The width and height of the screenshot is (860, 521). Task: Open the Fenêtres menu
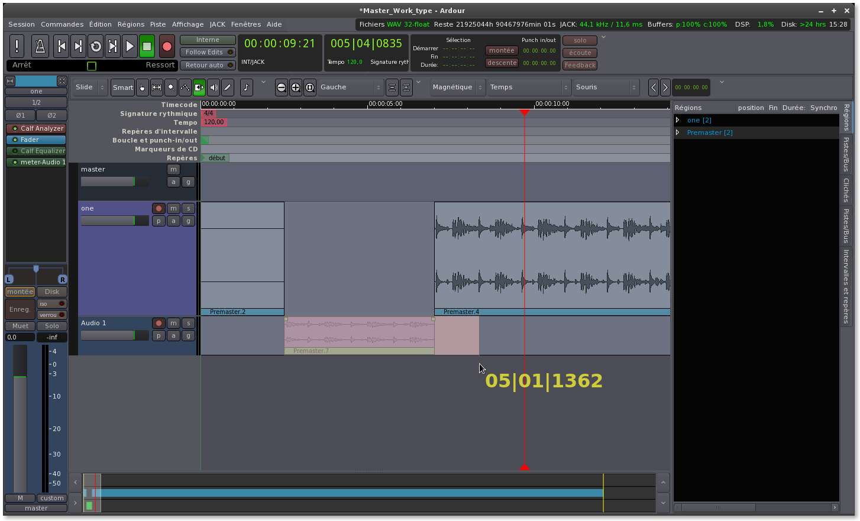coord(245,24)
